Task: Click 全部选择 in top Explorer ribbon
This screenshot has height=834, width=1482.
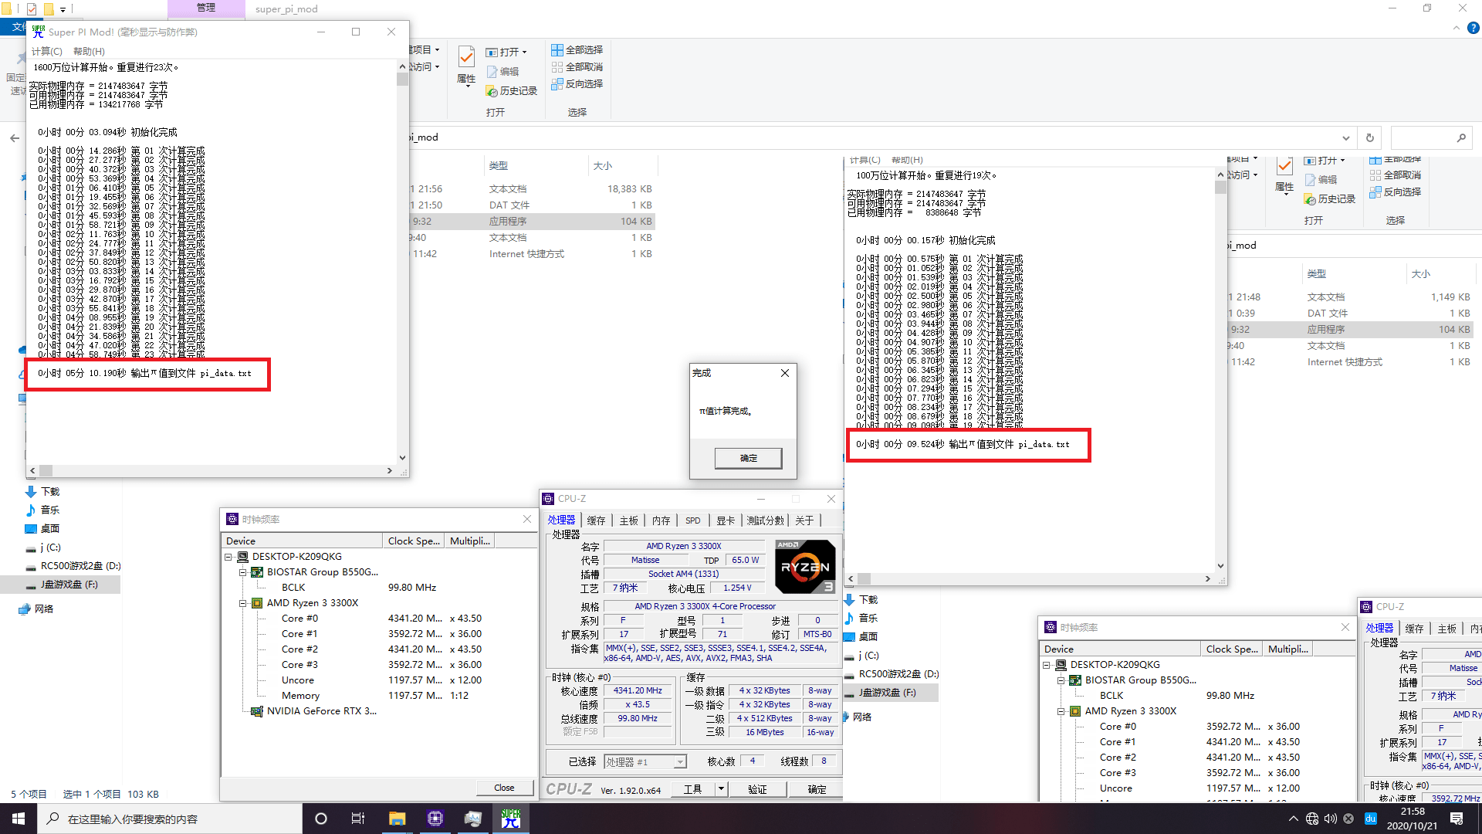Action: (577, 49)
